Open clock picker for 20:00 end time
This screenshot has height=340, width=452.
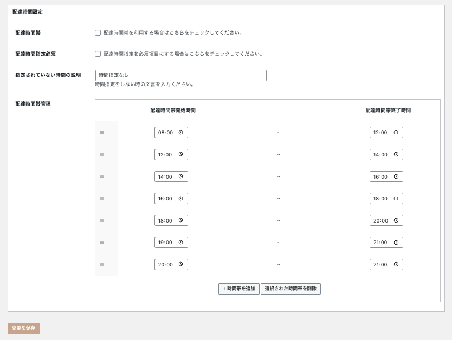[x=396, y=220]
